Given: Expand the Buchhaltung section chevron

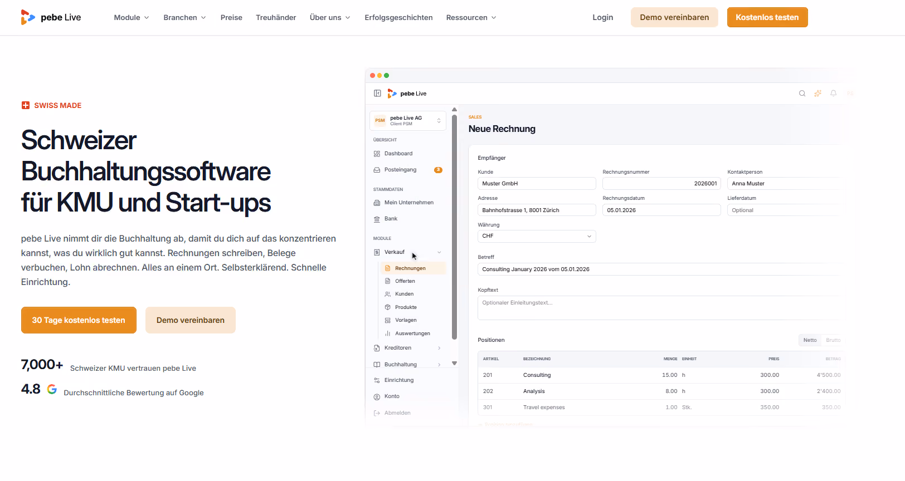Looking at the screenshot, I should [439, 365].
